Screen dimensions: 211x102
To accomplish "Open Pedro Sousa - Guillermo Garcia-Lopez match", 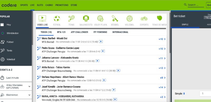I will (60, 48).
